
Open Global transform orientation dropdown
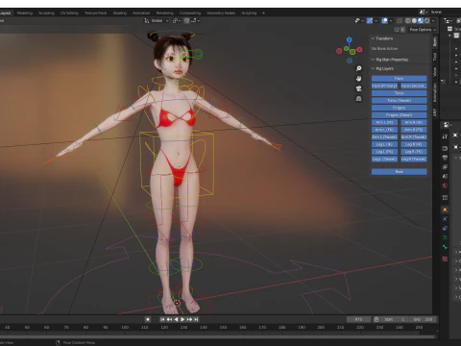tap(157, 20)
